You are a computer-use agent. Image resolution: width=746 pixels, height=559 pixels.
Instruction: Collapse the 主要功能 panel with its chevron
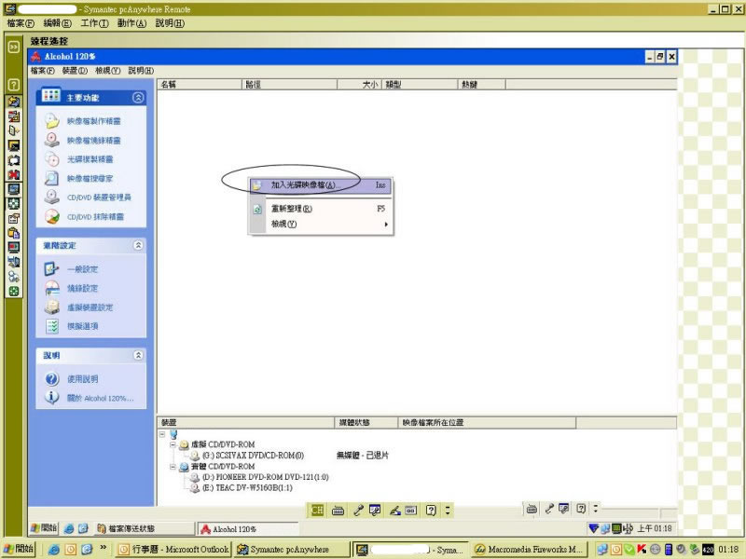[138, 98]
